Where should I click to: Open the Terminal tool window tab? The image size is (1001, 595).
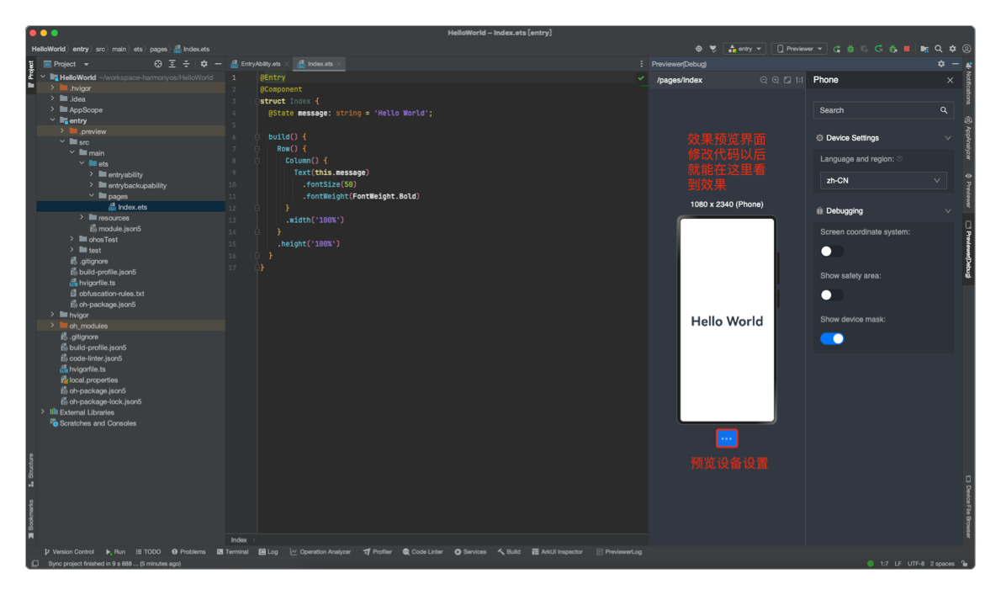point(232,551)
